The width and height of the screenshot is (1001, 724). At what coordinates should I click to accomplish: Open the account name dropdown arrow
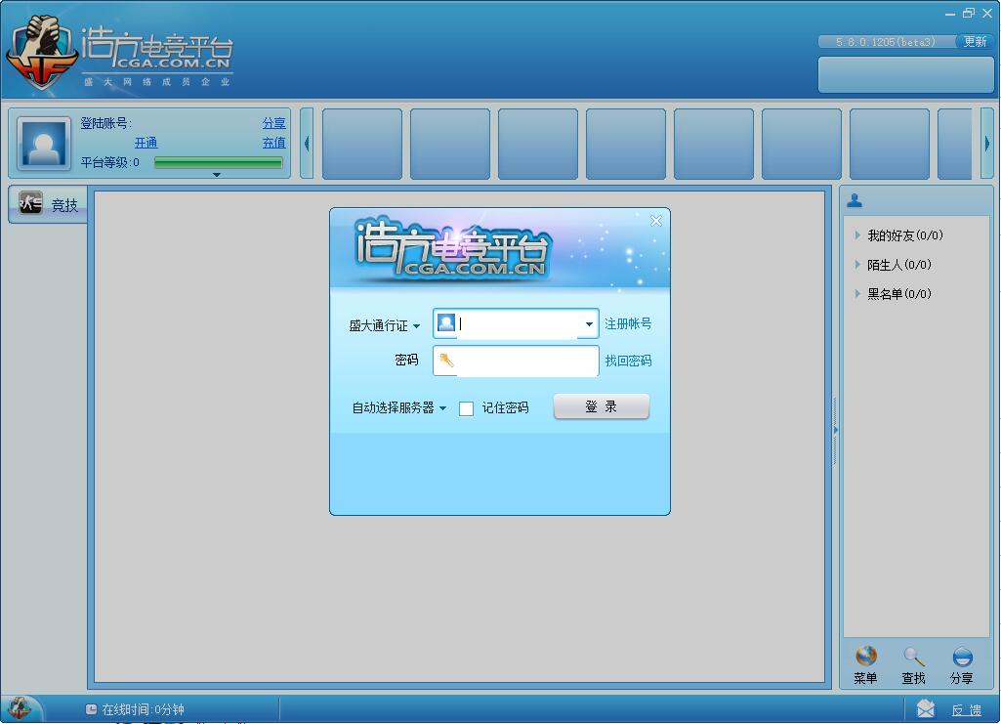[x=588, y=323]
